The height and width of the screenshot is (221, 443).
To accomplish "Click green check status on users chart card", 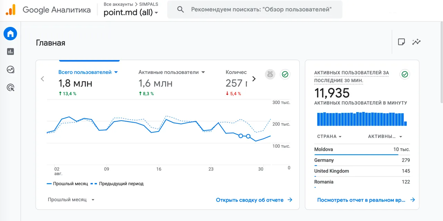I will (x=285, y=74).
